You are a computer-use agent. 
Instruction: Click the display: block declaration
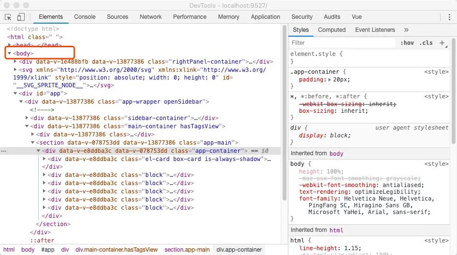(325, 135)
